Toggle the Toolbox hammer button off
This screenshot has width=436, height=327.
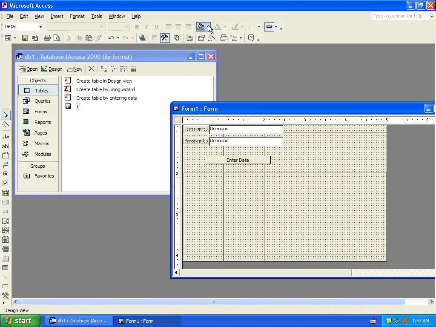(x=165, y=38)
